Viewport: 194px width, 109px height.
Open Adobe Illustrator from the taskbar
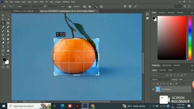click(x=78, y=106)
